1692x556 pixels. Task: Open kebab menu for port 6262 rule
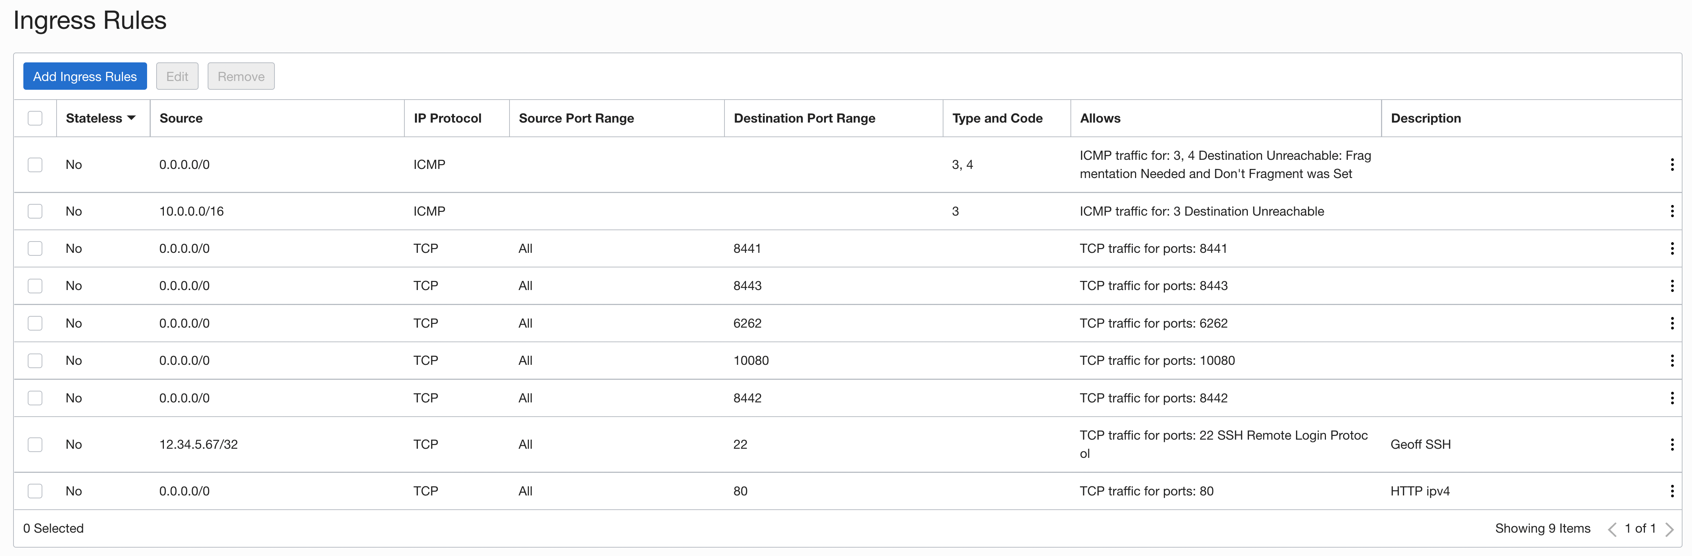(x=1672, y=323)
